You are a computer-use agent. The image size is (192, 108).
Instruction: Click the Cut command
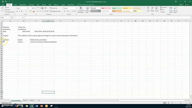tap(7, 7)
